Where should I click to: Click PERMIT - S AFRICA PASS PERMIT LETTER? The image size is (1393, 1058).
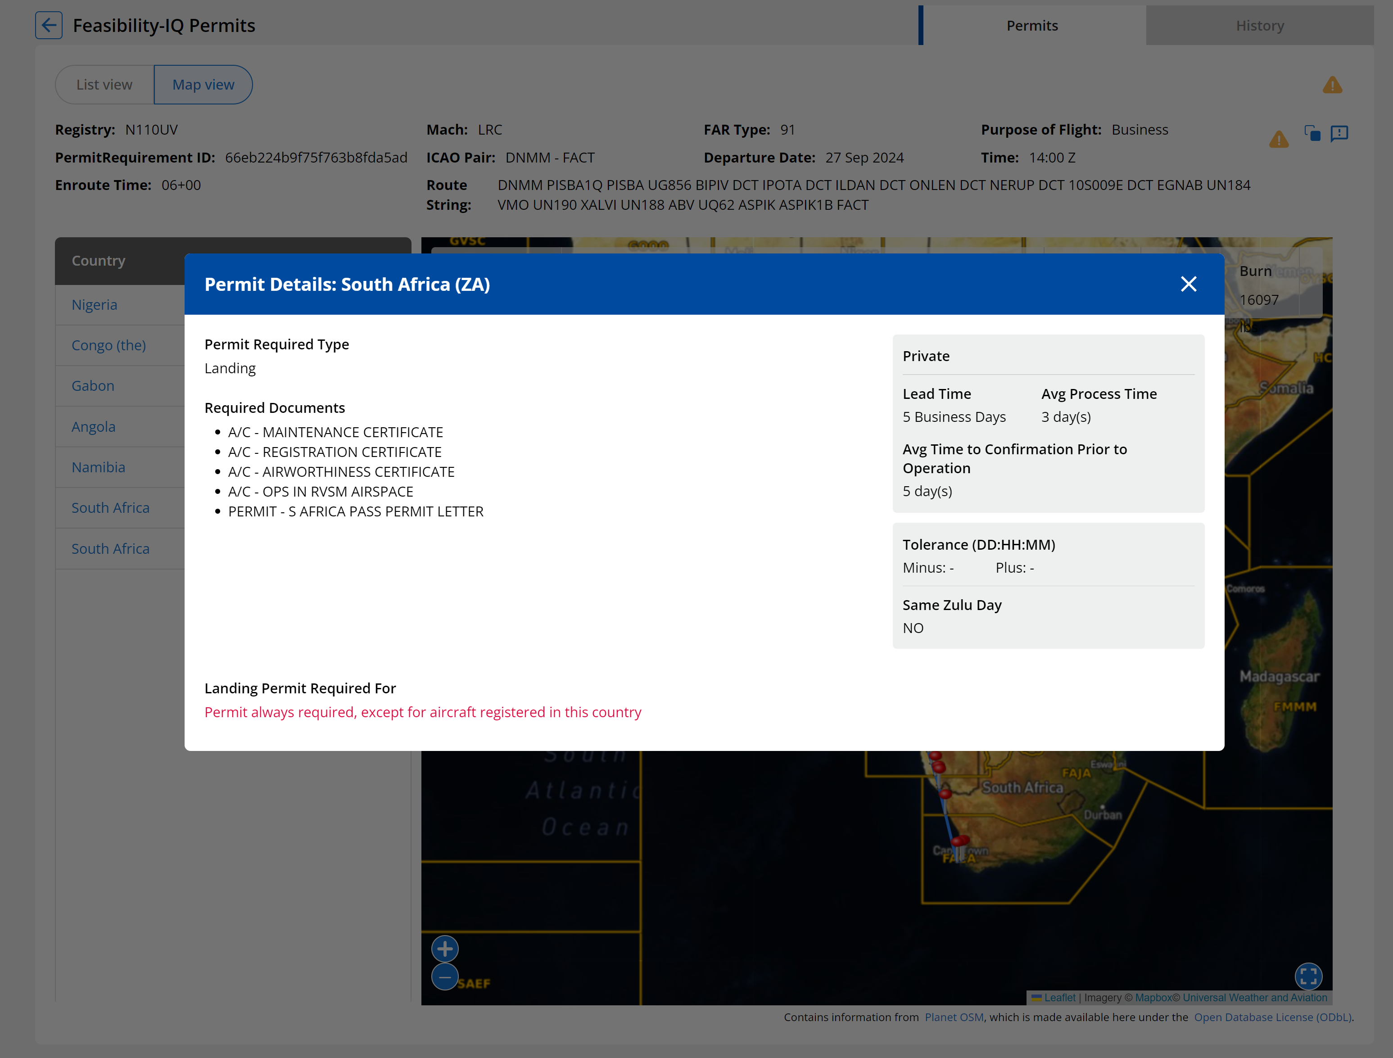pyautogui.click(x=356, y=511)
